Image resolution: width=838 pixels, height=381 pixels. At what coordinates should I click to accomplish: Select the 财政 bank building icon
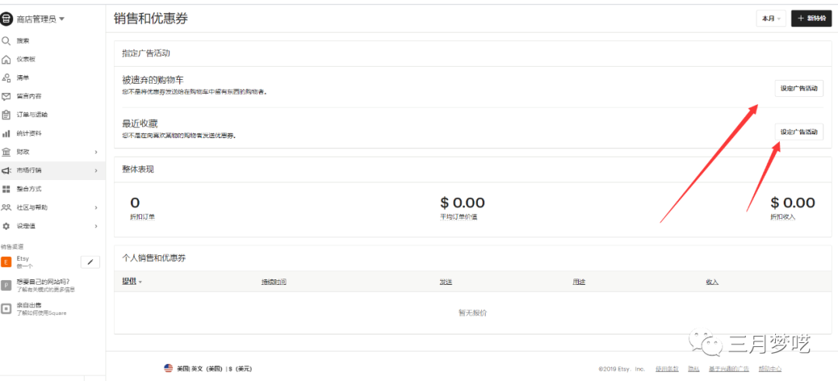(6, 152)
